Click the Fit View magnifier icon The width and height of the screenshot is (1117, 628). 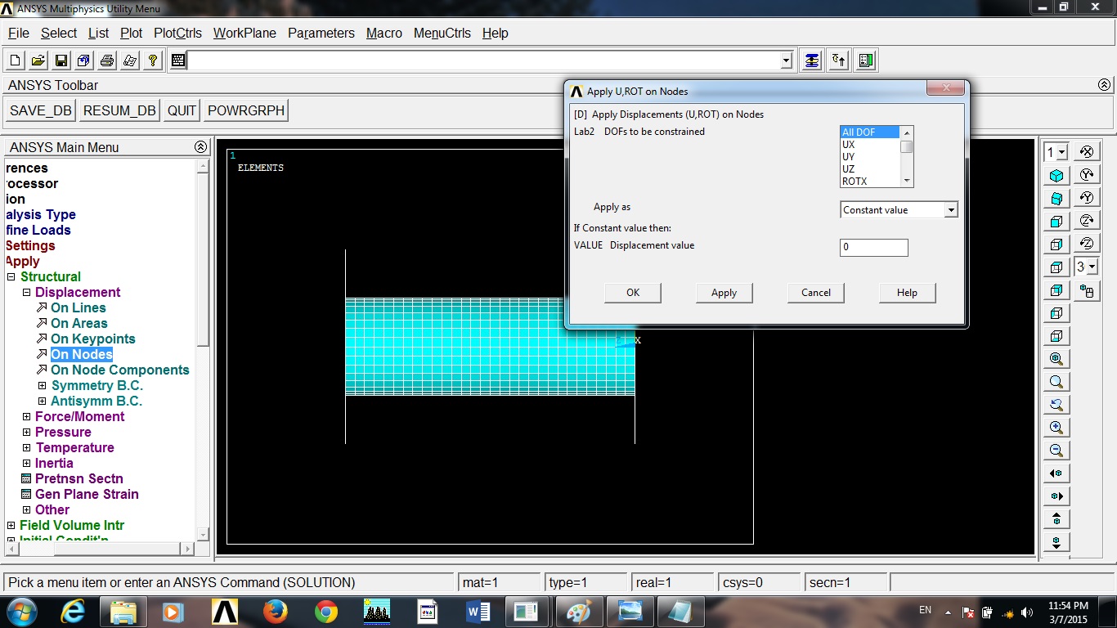(1056, 359)
